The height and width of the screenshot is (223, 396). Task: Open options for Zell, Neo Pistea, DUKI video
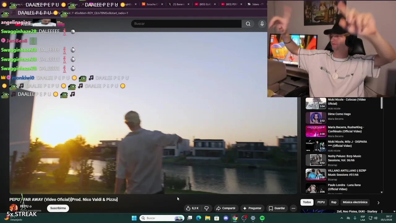click(381, 212)
